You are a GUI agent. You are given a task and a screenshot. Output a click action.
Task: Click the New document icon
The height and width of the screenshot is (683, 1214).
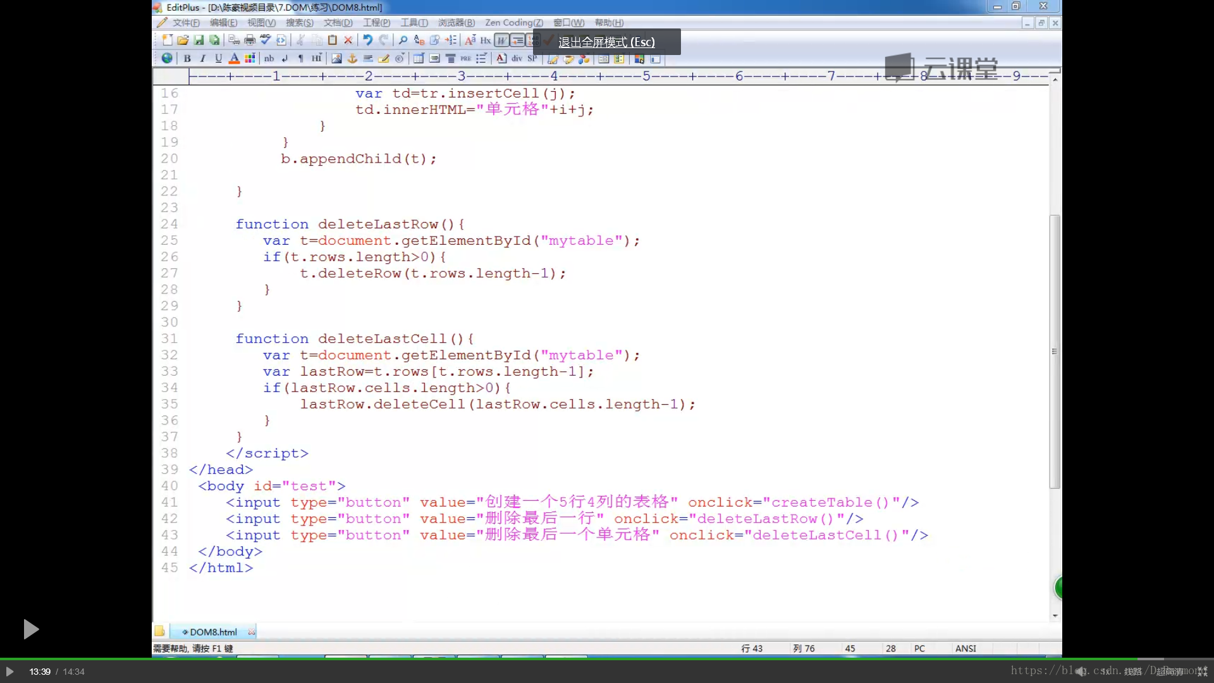point(167,40)
